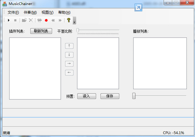
Task: Open a file with the folder icon
Action: (24, 20)
